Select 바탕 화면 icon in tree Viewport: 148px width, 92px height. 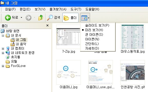click(3, 31)
